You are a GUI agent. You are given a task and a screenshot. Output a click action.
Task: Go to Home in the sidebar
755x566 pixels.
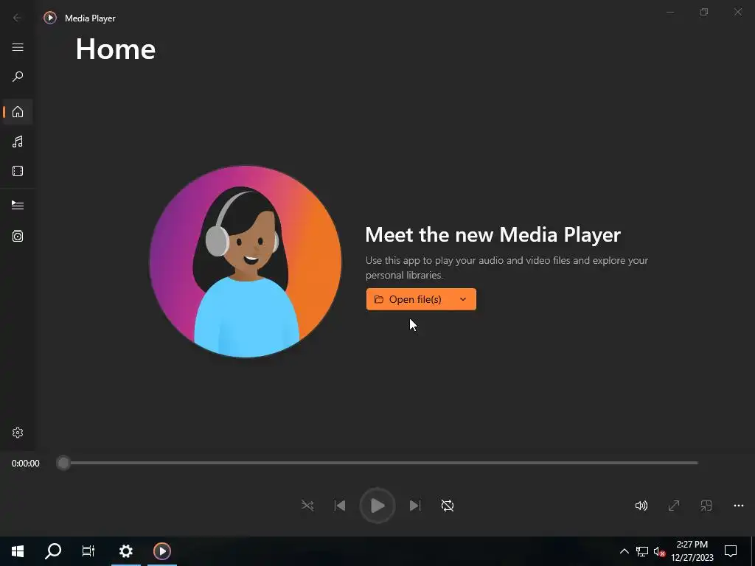tap(18, 112)
